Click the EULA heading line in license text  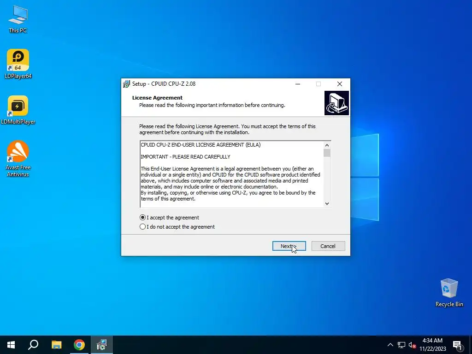tap(201, 145)
